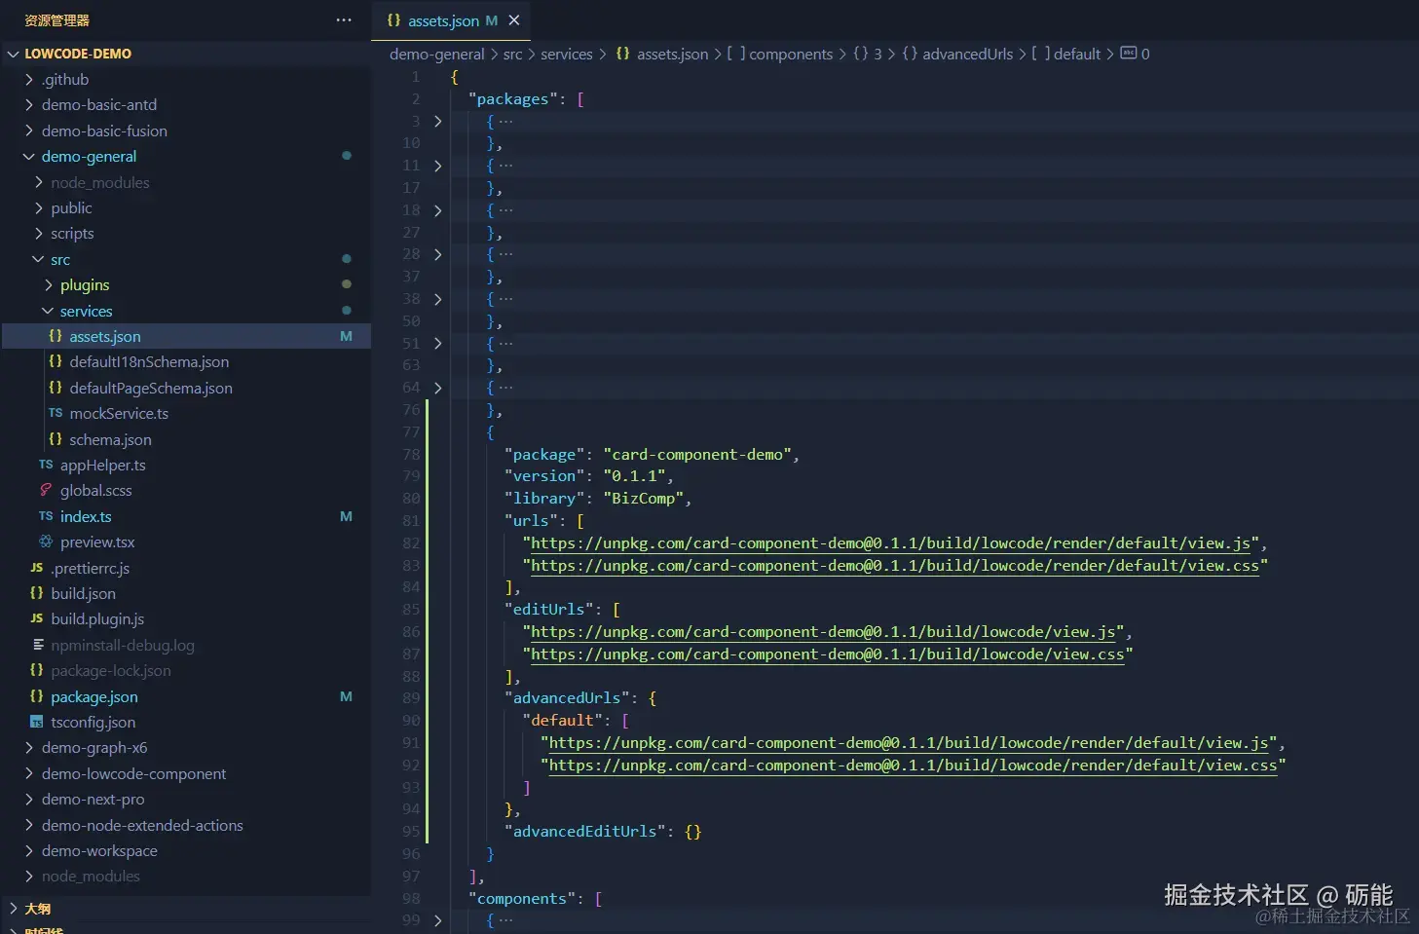Unfold the collapsed block at line 3
Screen dimensions: 1419x934
pos(437,122)
